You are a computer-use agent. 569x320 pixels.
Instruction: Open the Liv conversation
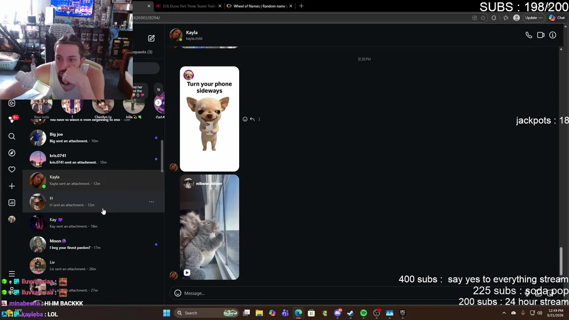[x=93, y=265]
